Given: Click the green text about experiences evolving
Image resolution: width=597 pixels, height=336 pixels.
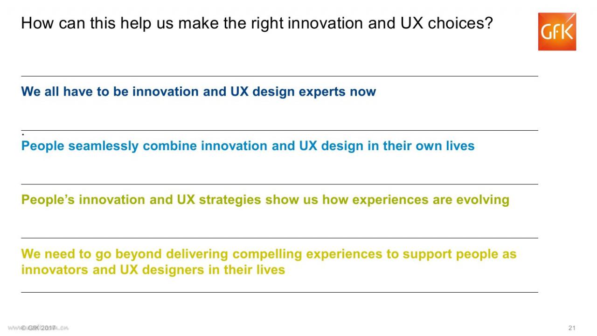Looking at the screenshot, I should [x=265, y=200].
